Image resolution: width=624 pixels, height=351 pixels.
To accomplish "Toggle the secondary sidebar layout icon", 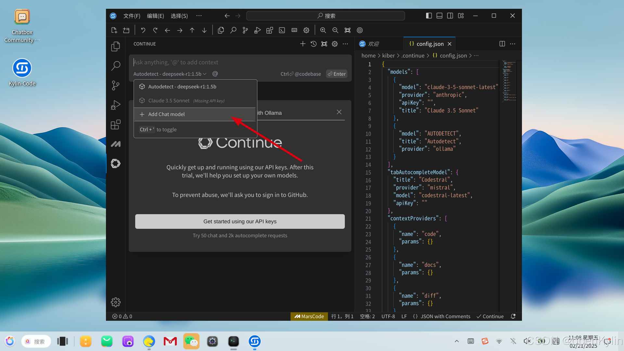I will 450,16.
